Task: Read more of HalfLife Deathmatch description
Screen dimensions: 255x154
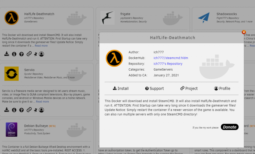Action: pyautogui.click(x=41, y=46)
